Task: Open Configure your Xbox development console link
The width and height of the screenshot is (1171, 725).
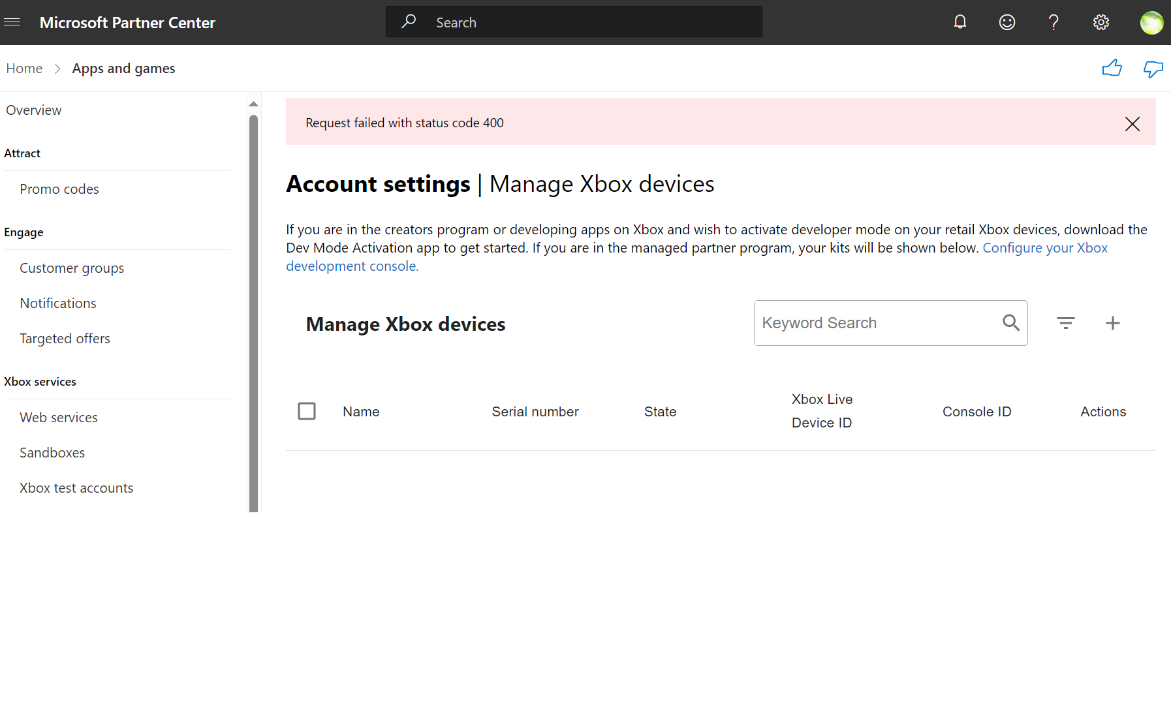Action: click(1044, 248)
